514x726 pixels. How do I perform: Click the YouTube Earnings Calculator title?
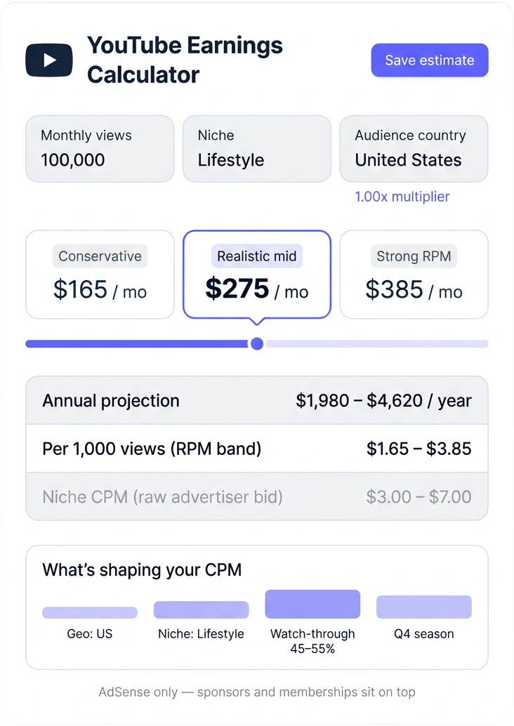185,60
